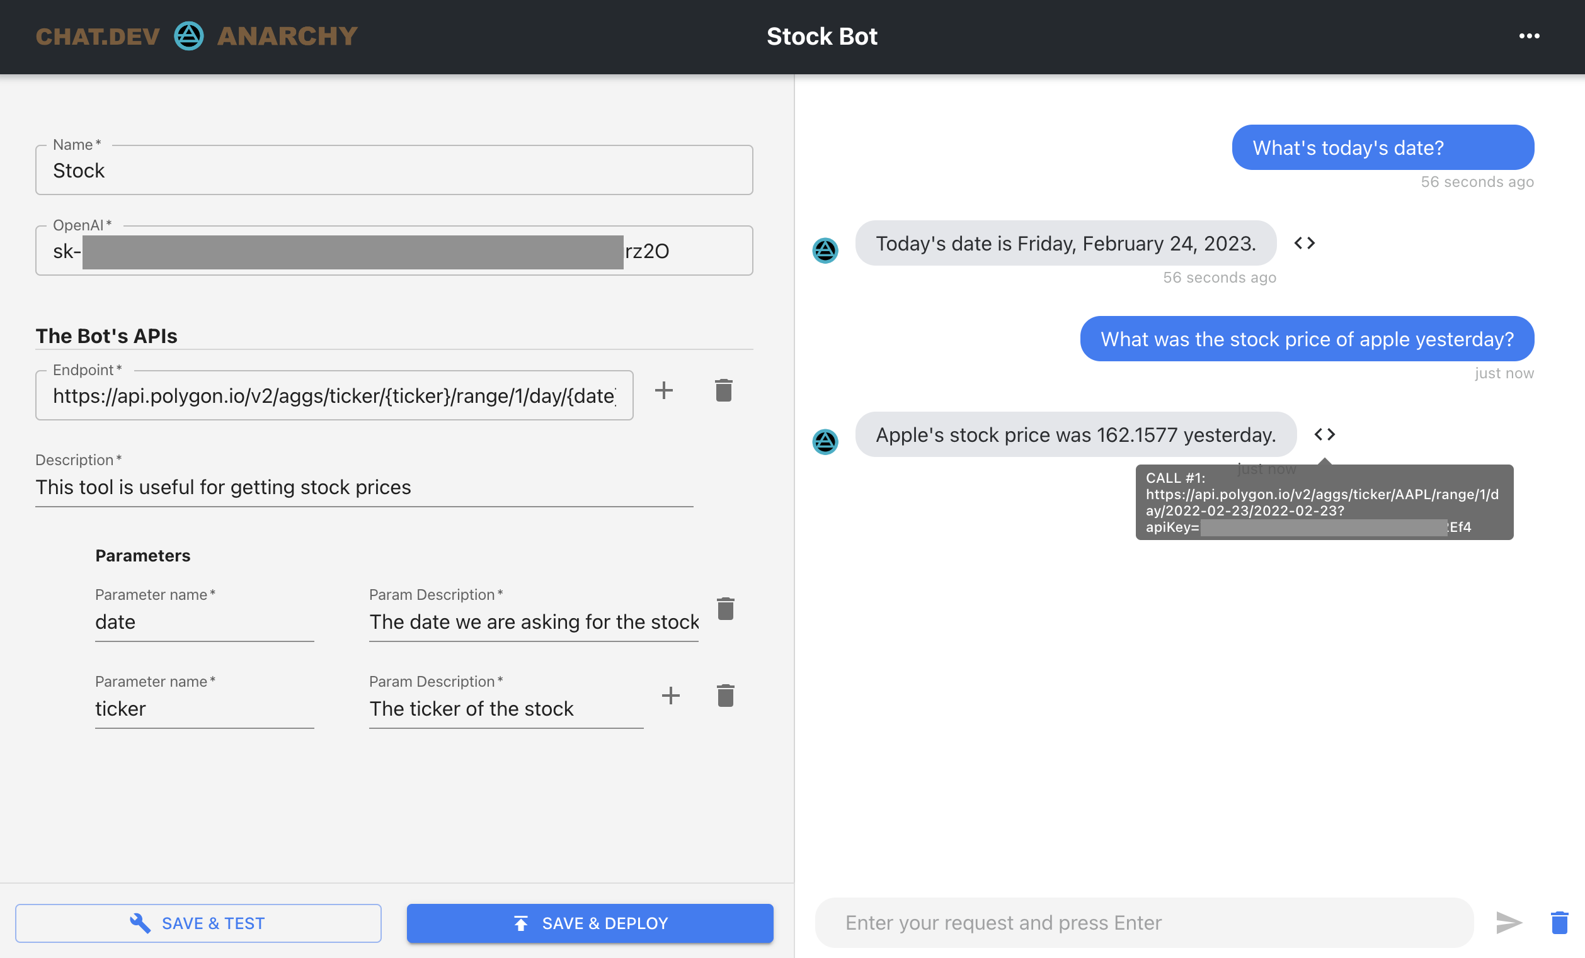Screen dimensions: 1585x958
Task: Clear chat with blue trash icon
Action: coord(1559,923)
